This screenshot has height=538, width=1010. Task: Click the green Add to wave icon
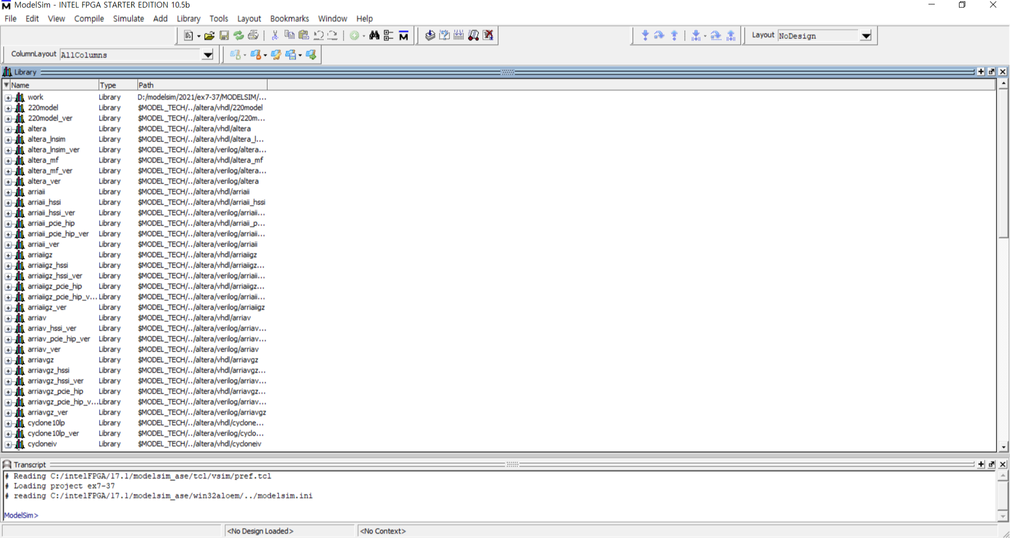(x=355, y=35)
